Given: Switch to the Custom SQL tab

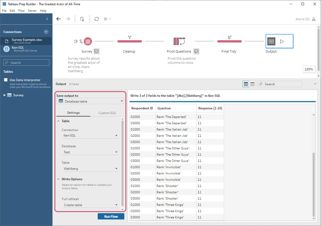Looking at the screenshot, I should [x=107, y=113].
